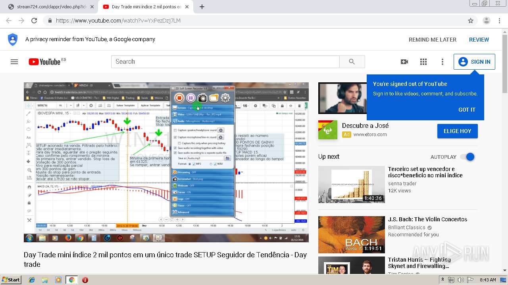
Task: Launch Internet Explorer from taskbar
Action: pos(32,280)
